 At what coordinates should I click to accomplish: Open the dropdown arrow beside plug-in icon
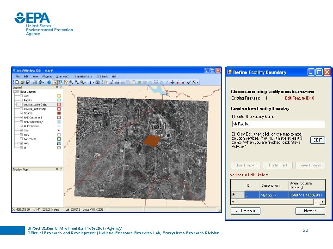43,83
